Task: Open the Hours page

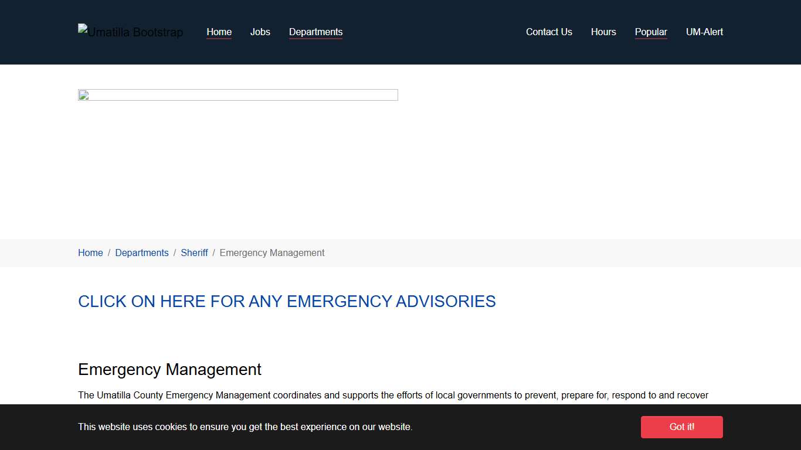Action: [603, 32]
